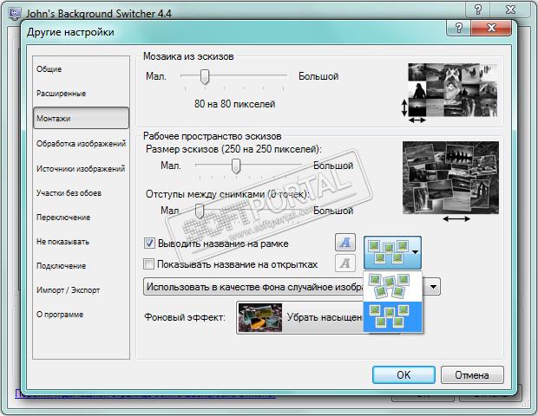Open Источники изображений section

click(81, 169)
